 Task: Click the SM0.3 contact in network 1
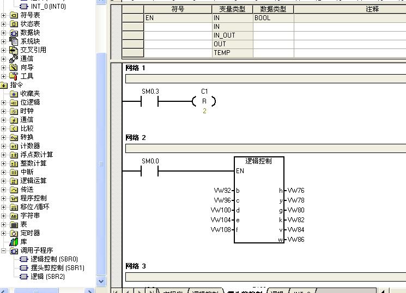149,101
